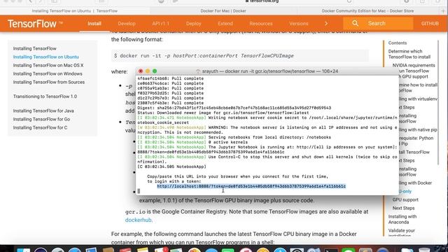The height and width of the screenshot is (252, 448).
Task: Open the GITHUB link
Action: click(430, 24)
